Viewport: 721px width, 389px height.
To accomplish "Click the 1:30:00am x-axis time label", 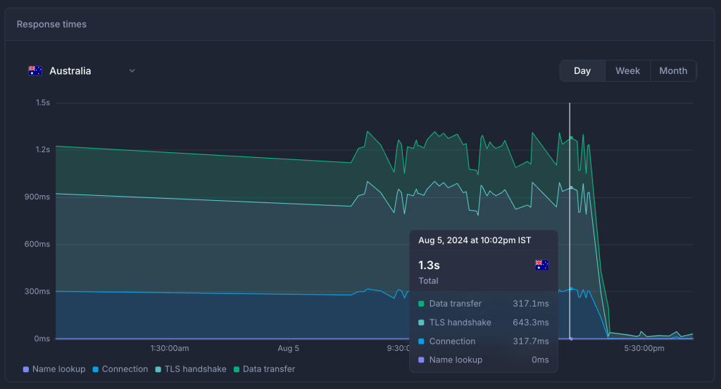I will tap(170, 348).
